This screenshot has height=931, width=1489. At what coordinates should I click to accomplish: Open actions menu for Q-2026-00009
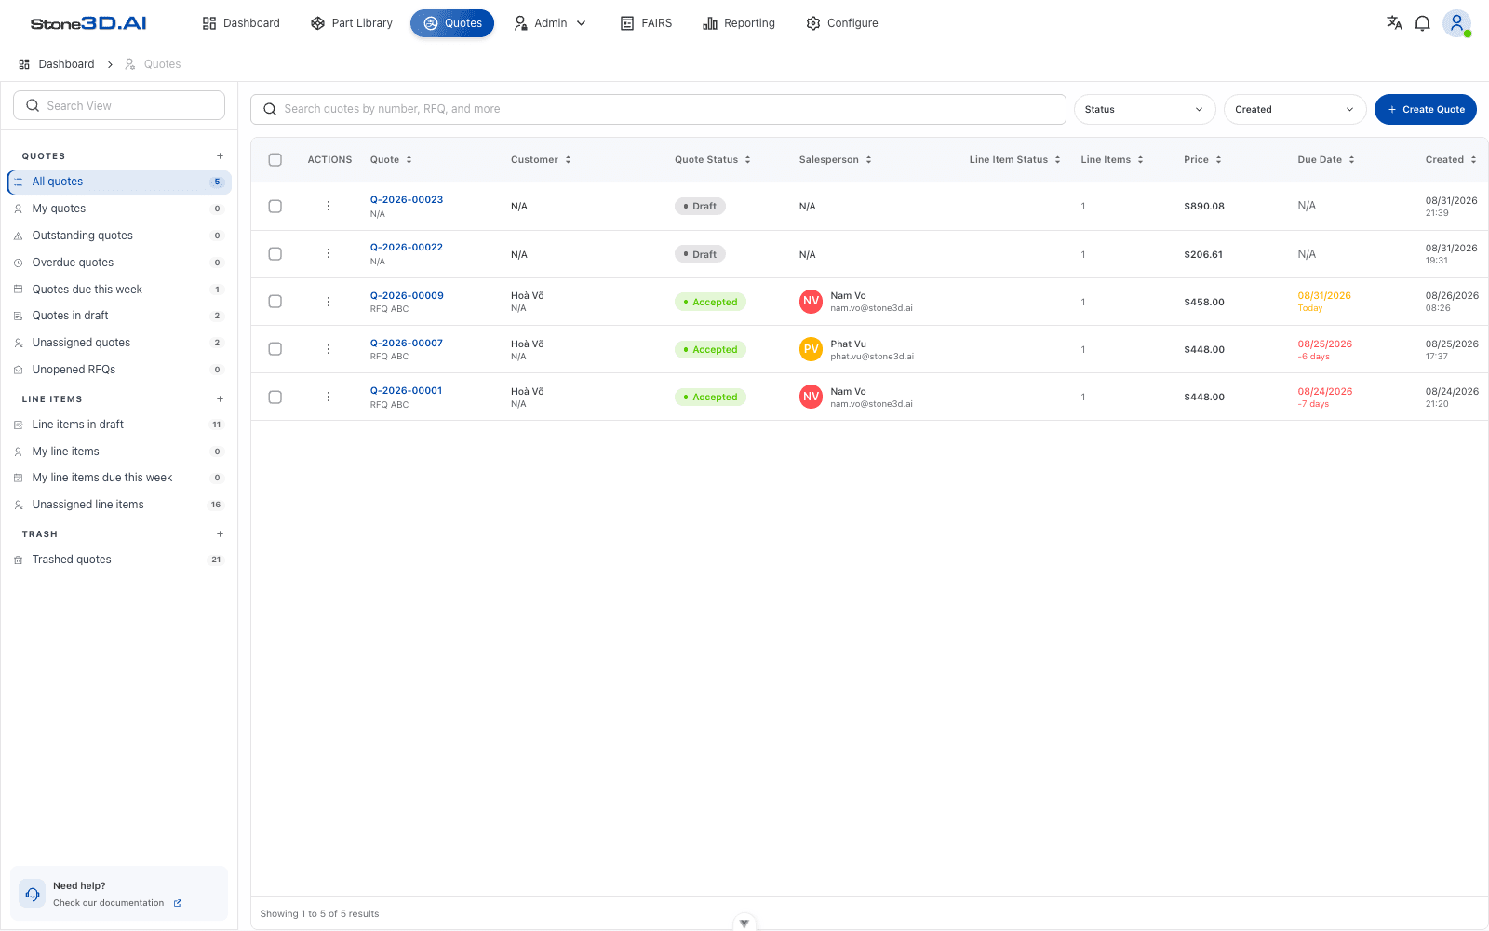(x=329, y=302)
